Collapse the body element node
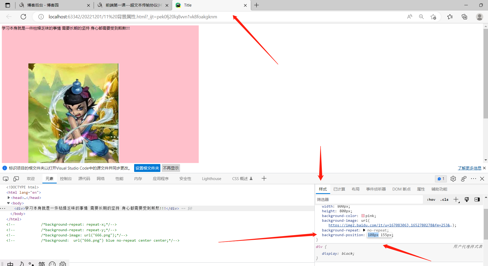This screenshot has height=266, width=488. coord(8,203)
